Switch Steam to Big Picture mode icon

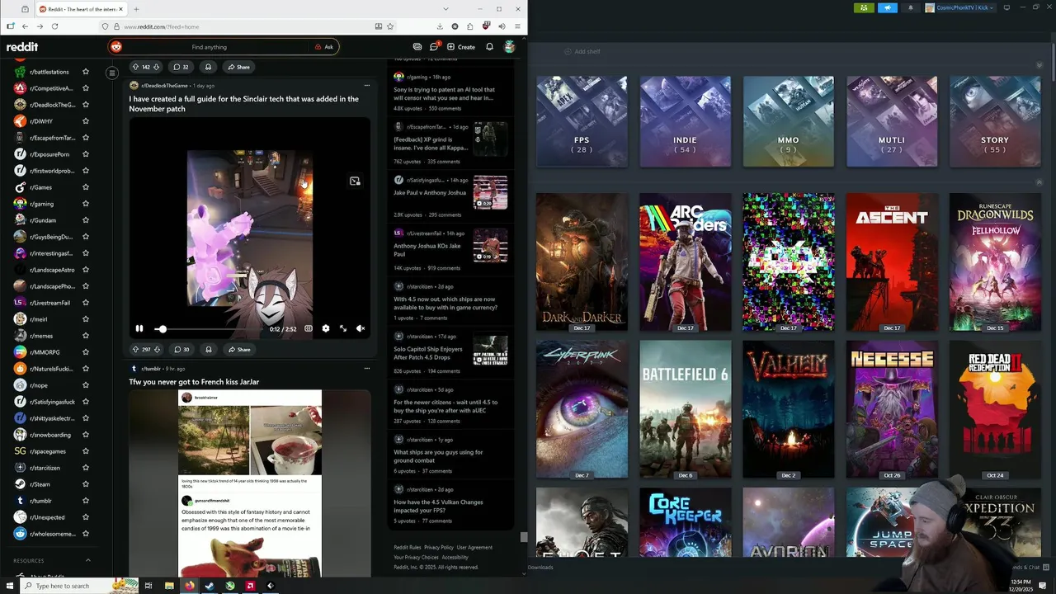point(1006,7)
